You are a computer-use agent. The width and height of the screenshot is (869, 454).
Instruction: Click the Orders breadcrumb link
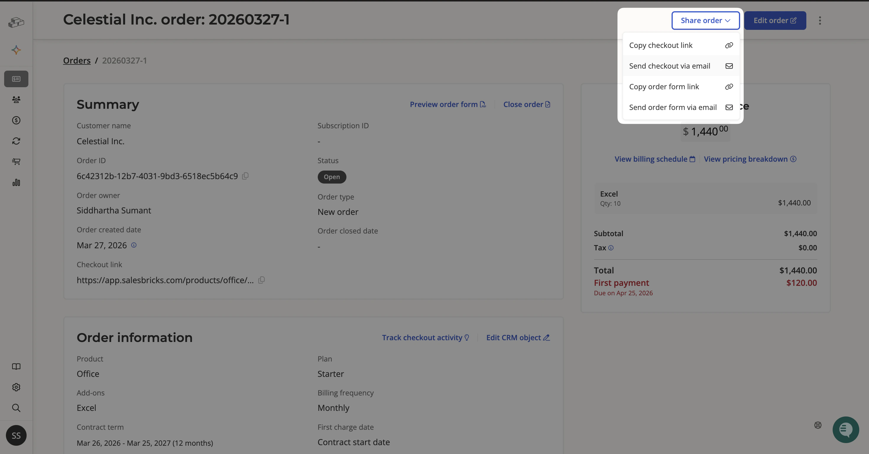coord(77,61)
